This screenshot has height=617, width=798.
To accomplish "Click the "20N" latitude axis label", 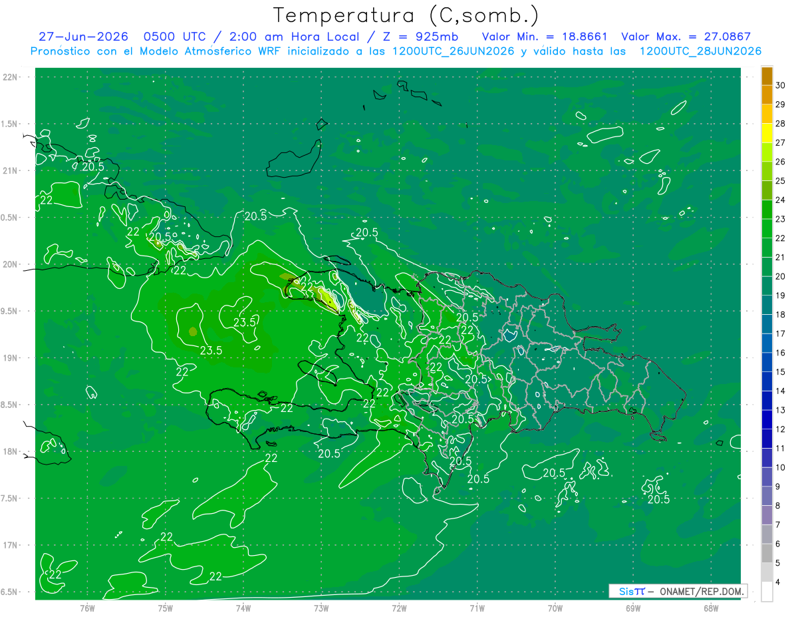I will (11, 264).
